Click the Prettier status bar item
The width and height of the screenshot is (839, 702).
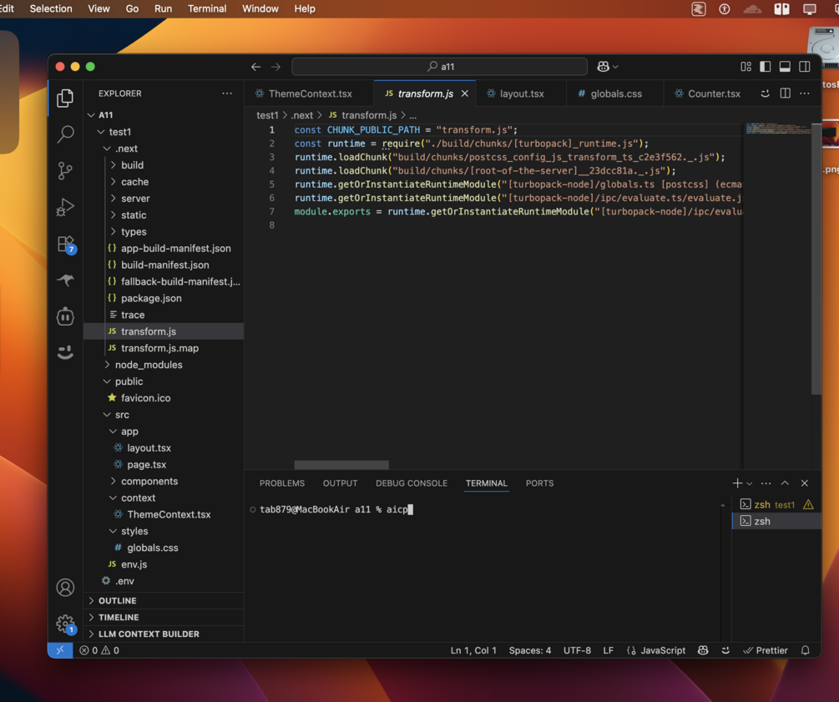coord(766,650)
